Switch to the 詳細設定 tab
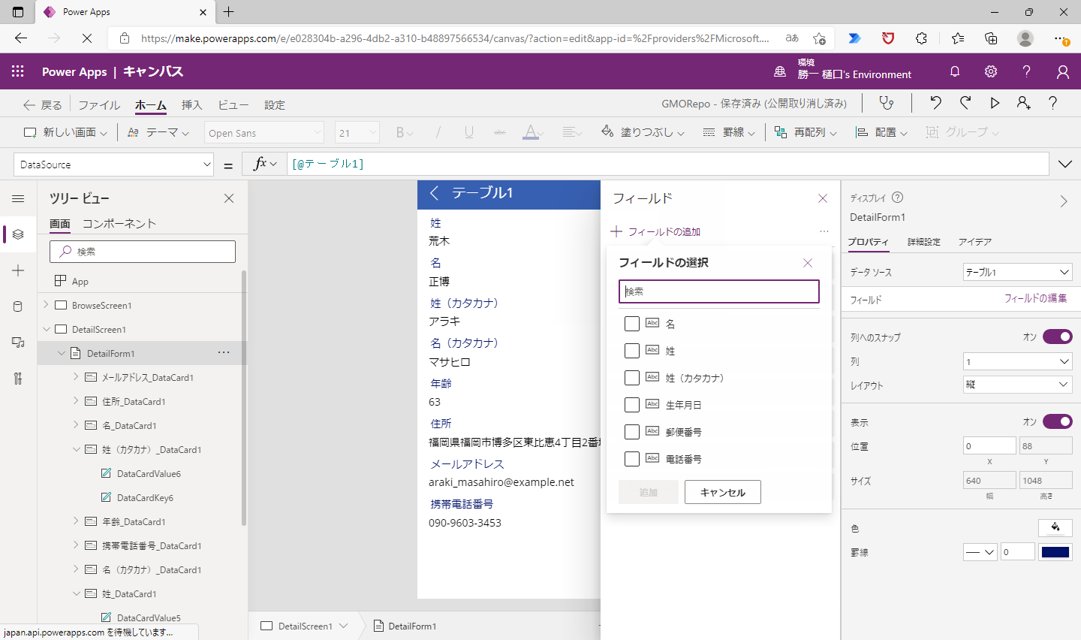Viewport: 1081px width, 640px height. [x=923, y=242]
